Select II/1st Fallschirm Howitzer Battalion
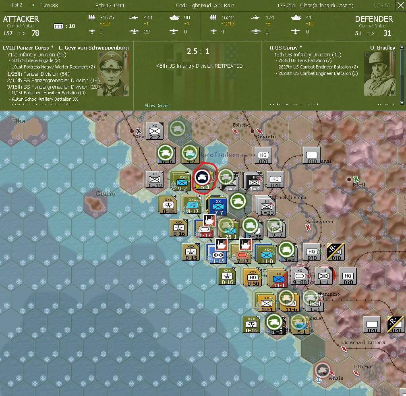 [x=48, y=93]
